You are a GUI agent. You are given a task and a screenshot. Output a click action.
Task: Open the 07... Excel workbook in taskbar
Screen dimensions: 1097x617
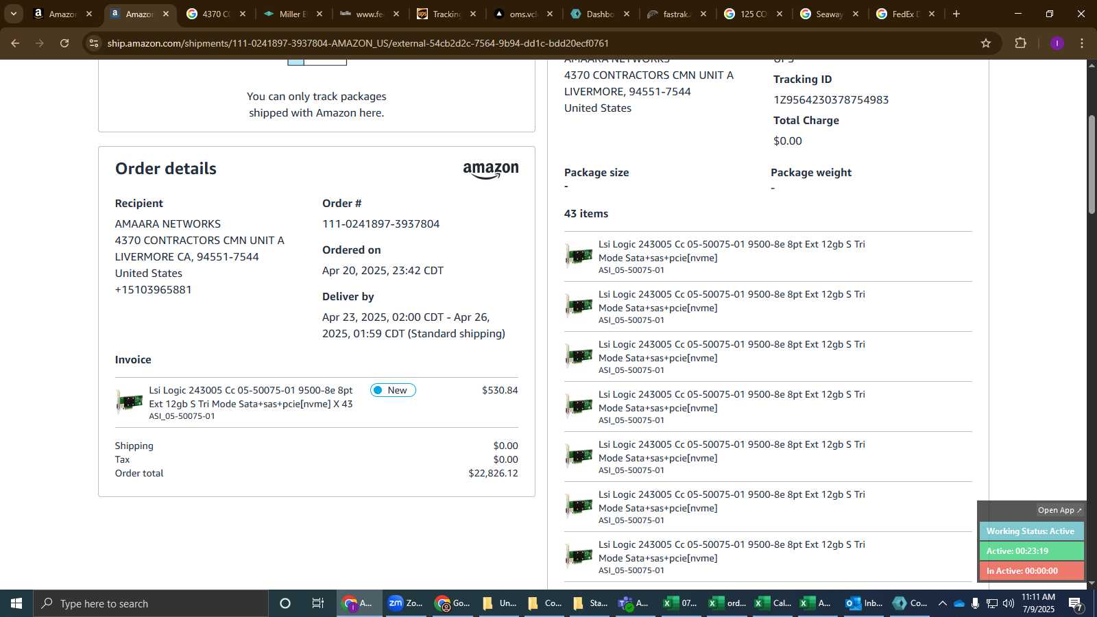680,603
